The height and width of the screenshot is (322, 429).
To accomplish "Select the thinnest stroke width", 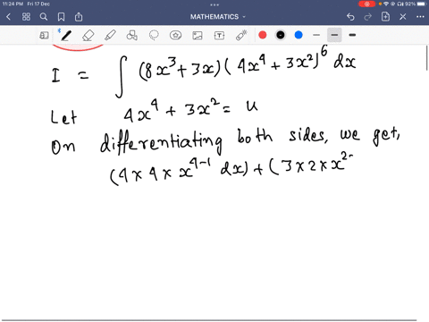I will coord(316,35).
